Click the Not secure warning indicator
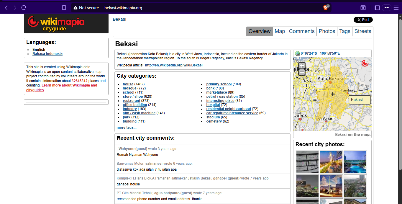 86,8
